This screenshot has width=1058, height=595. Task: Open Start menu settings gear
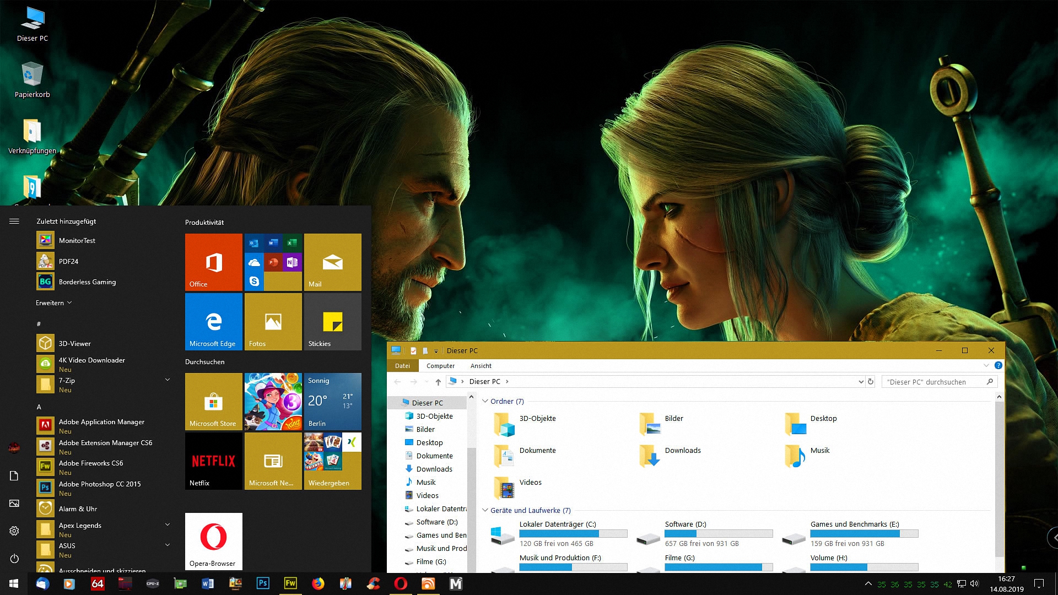[x=14, y=531]
